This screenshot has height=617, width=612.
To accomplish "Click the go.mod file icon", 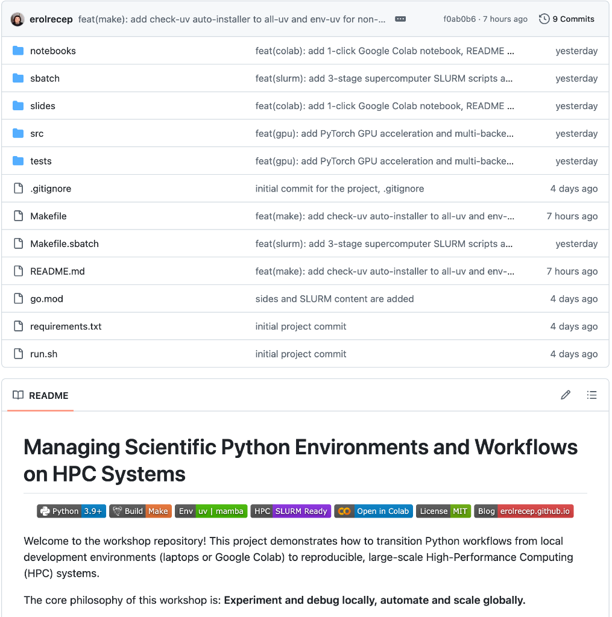I will (x=18, y=299).
